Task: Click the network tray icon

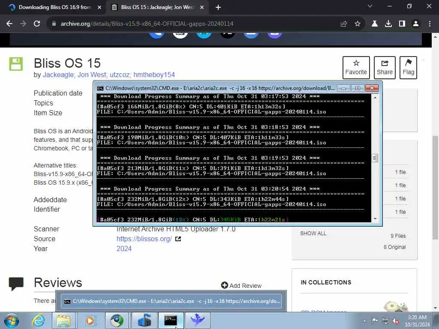Action: [x=385, y=321]
